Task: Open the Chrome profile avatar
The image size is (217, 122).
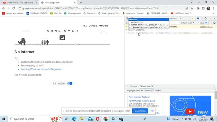Action: click(x=209, y=8)
